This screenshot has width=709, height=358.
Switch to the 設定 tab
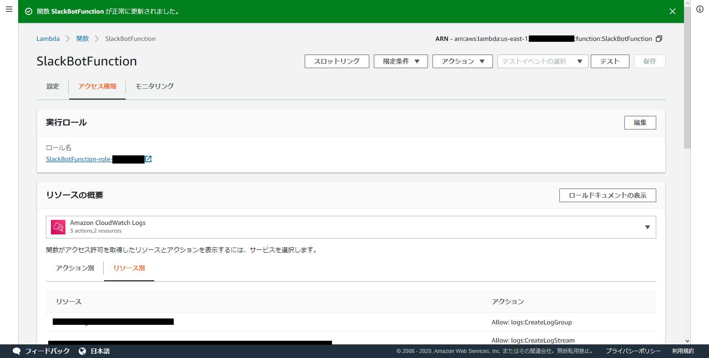[53, 86]
